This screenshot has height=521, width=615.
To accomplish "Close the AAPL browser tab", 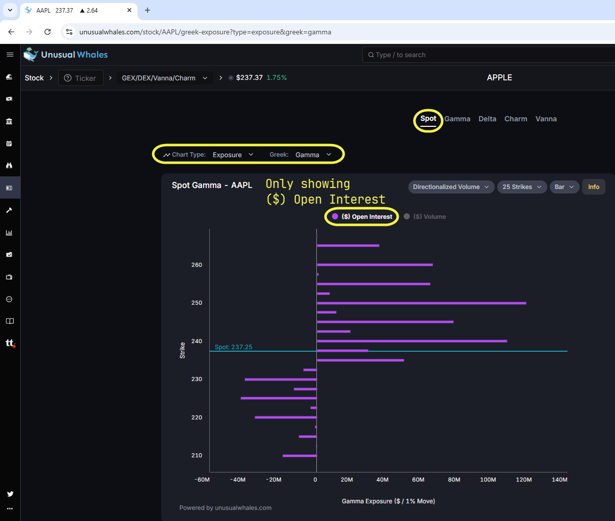I will coord(129,10).
